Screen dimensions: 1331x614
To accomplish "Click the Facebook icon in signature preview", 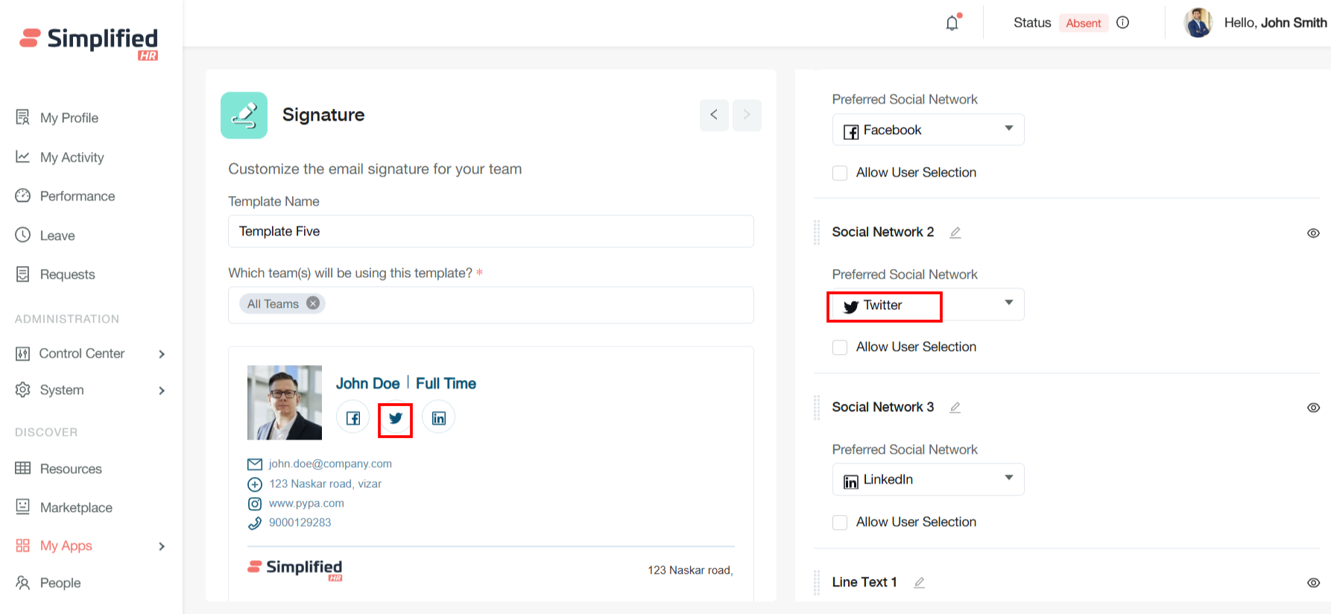I will (x=353, y=418).
